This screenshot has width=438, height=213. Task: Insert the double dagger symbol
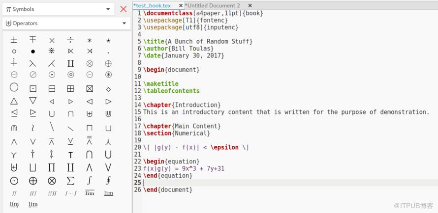pyautogui.click(x=52, y=154)
